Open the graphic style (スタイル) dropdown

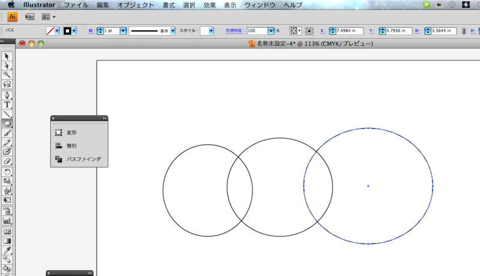[x=211, y=31]
